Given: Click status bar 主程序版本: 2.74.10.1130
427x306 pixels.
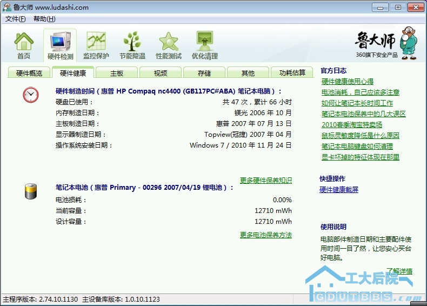Looking at the screenshot, I should pos(41,299).
